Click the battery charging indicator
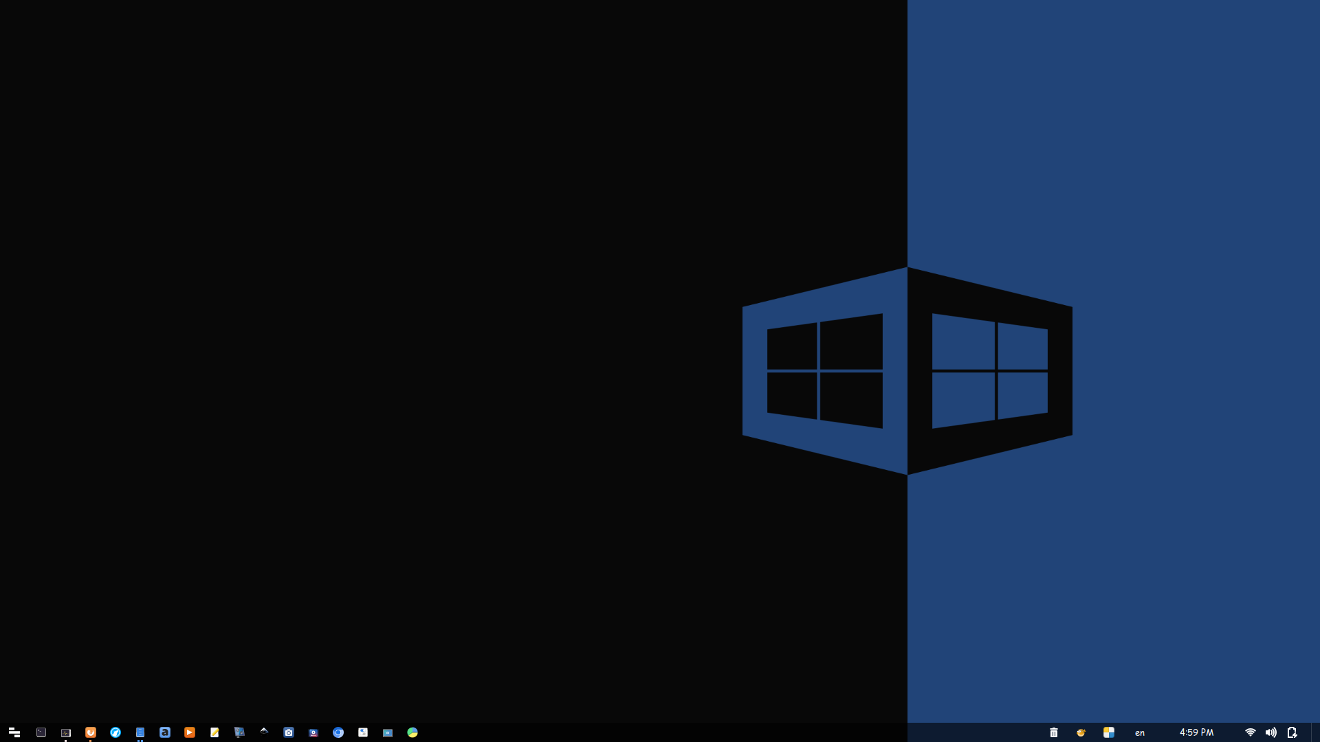The height and width of the screenshot is (742, 1320). 1292,732
